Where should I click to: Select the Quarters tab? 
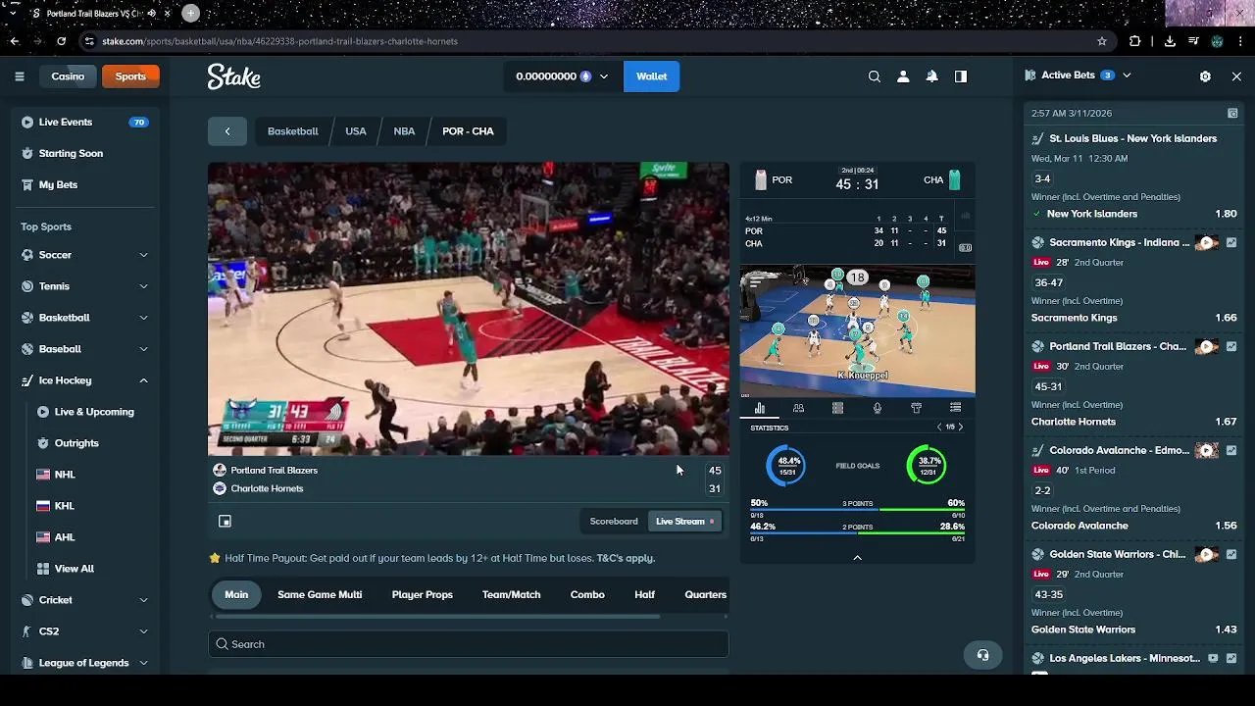[705, 595]
